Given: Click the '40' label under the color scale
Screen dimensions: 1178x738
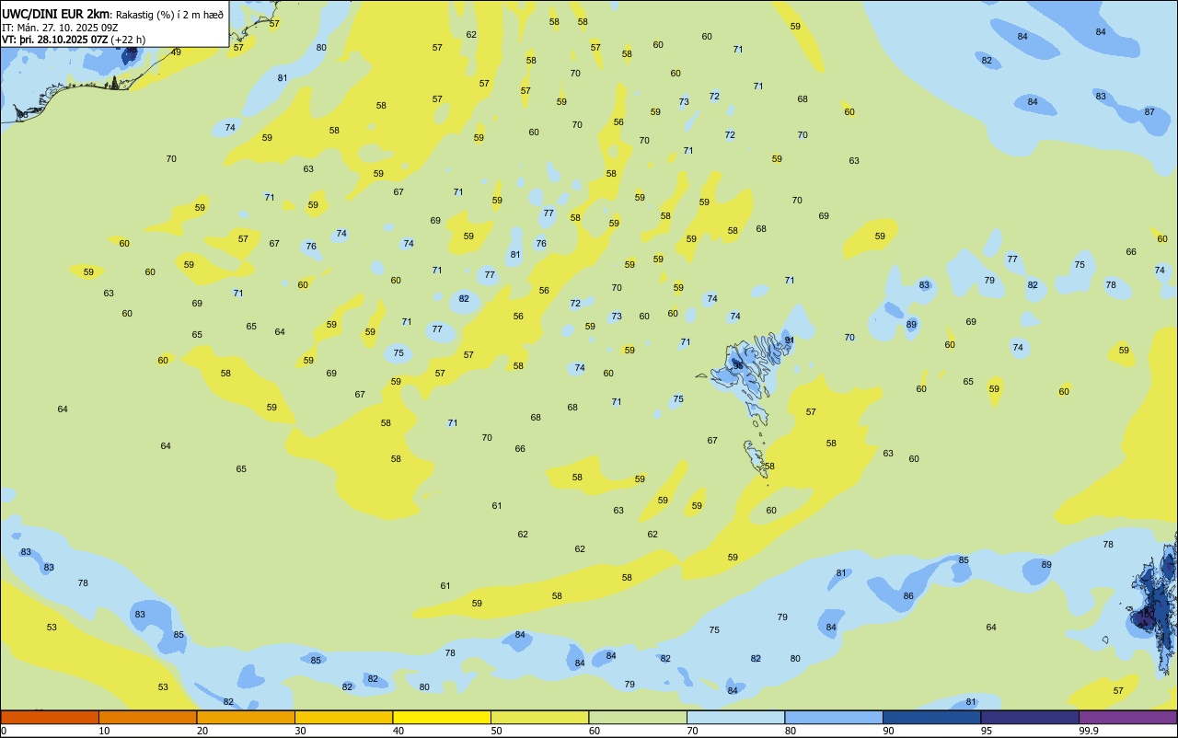Looking at the screenshot, I should [x=398, y=731].
